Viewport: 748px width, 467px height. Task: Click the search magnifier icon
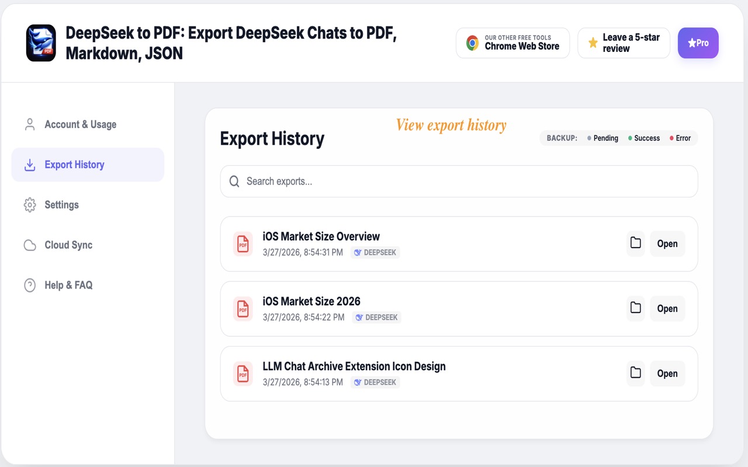pos(234,182)
